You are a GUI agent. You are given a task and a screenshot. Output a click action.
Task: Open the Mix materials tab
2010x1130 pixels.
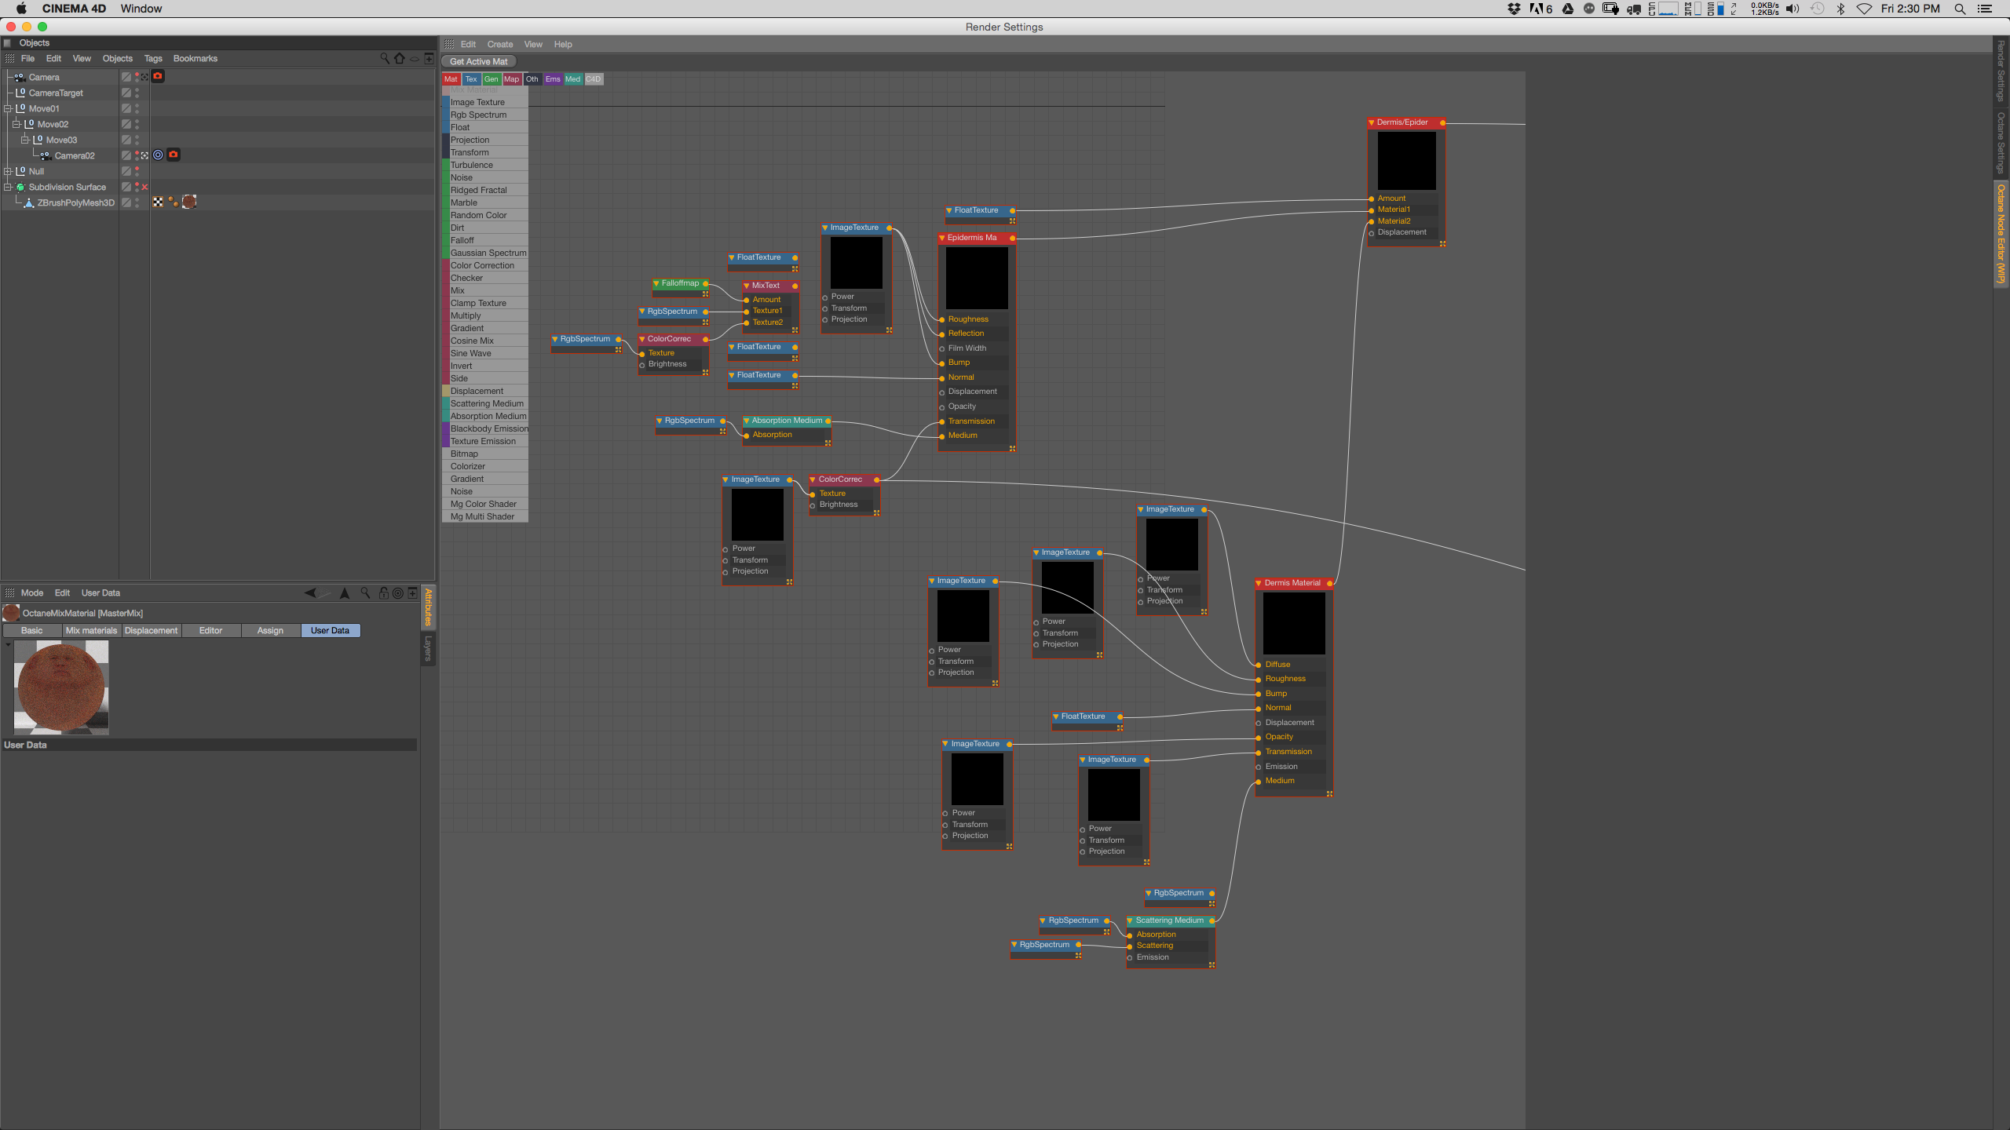click(x=91, y=630)
